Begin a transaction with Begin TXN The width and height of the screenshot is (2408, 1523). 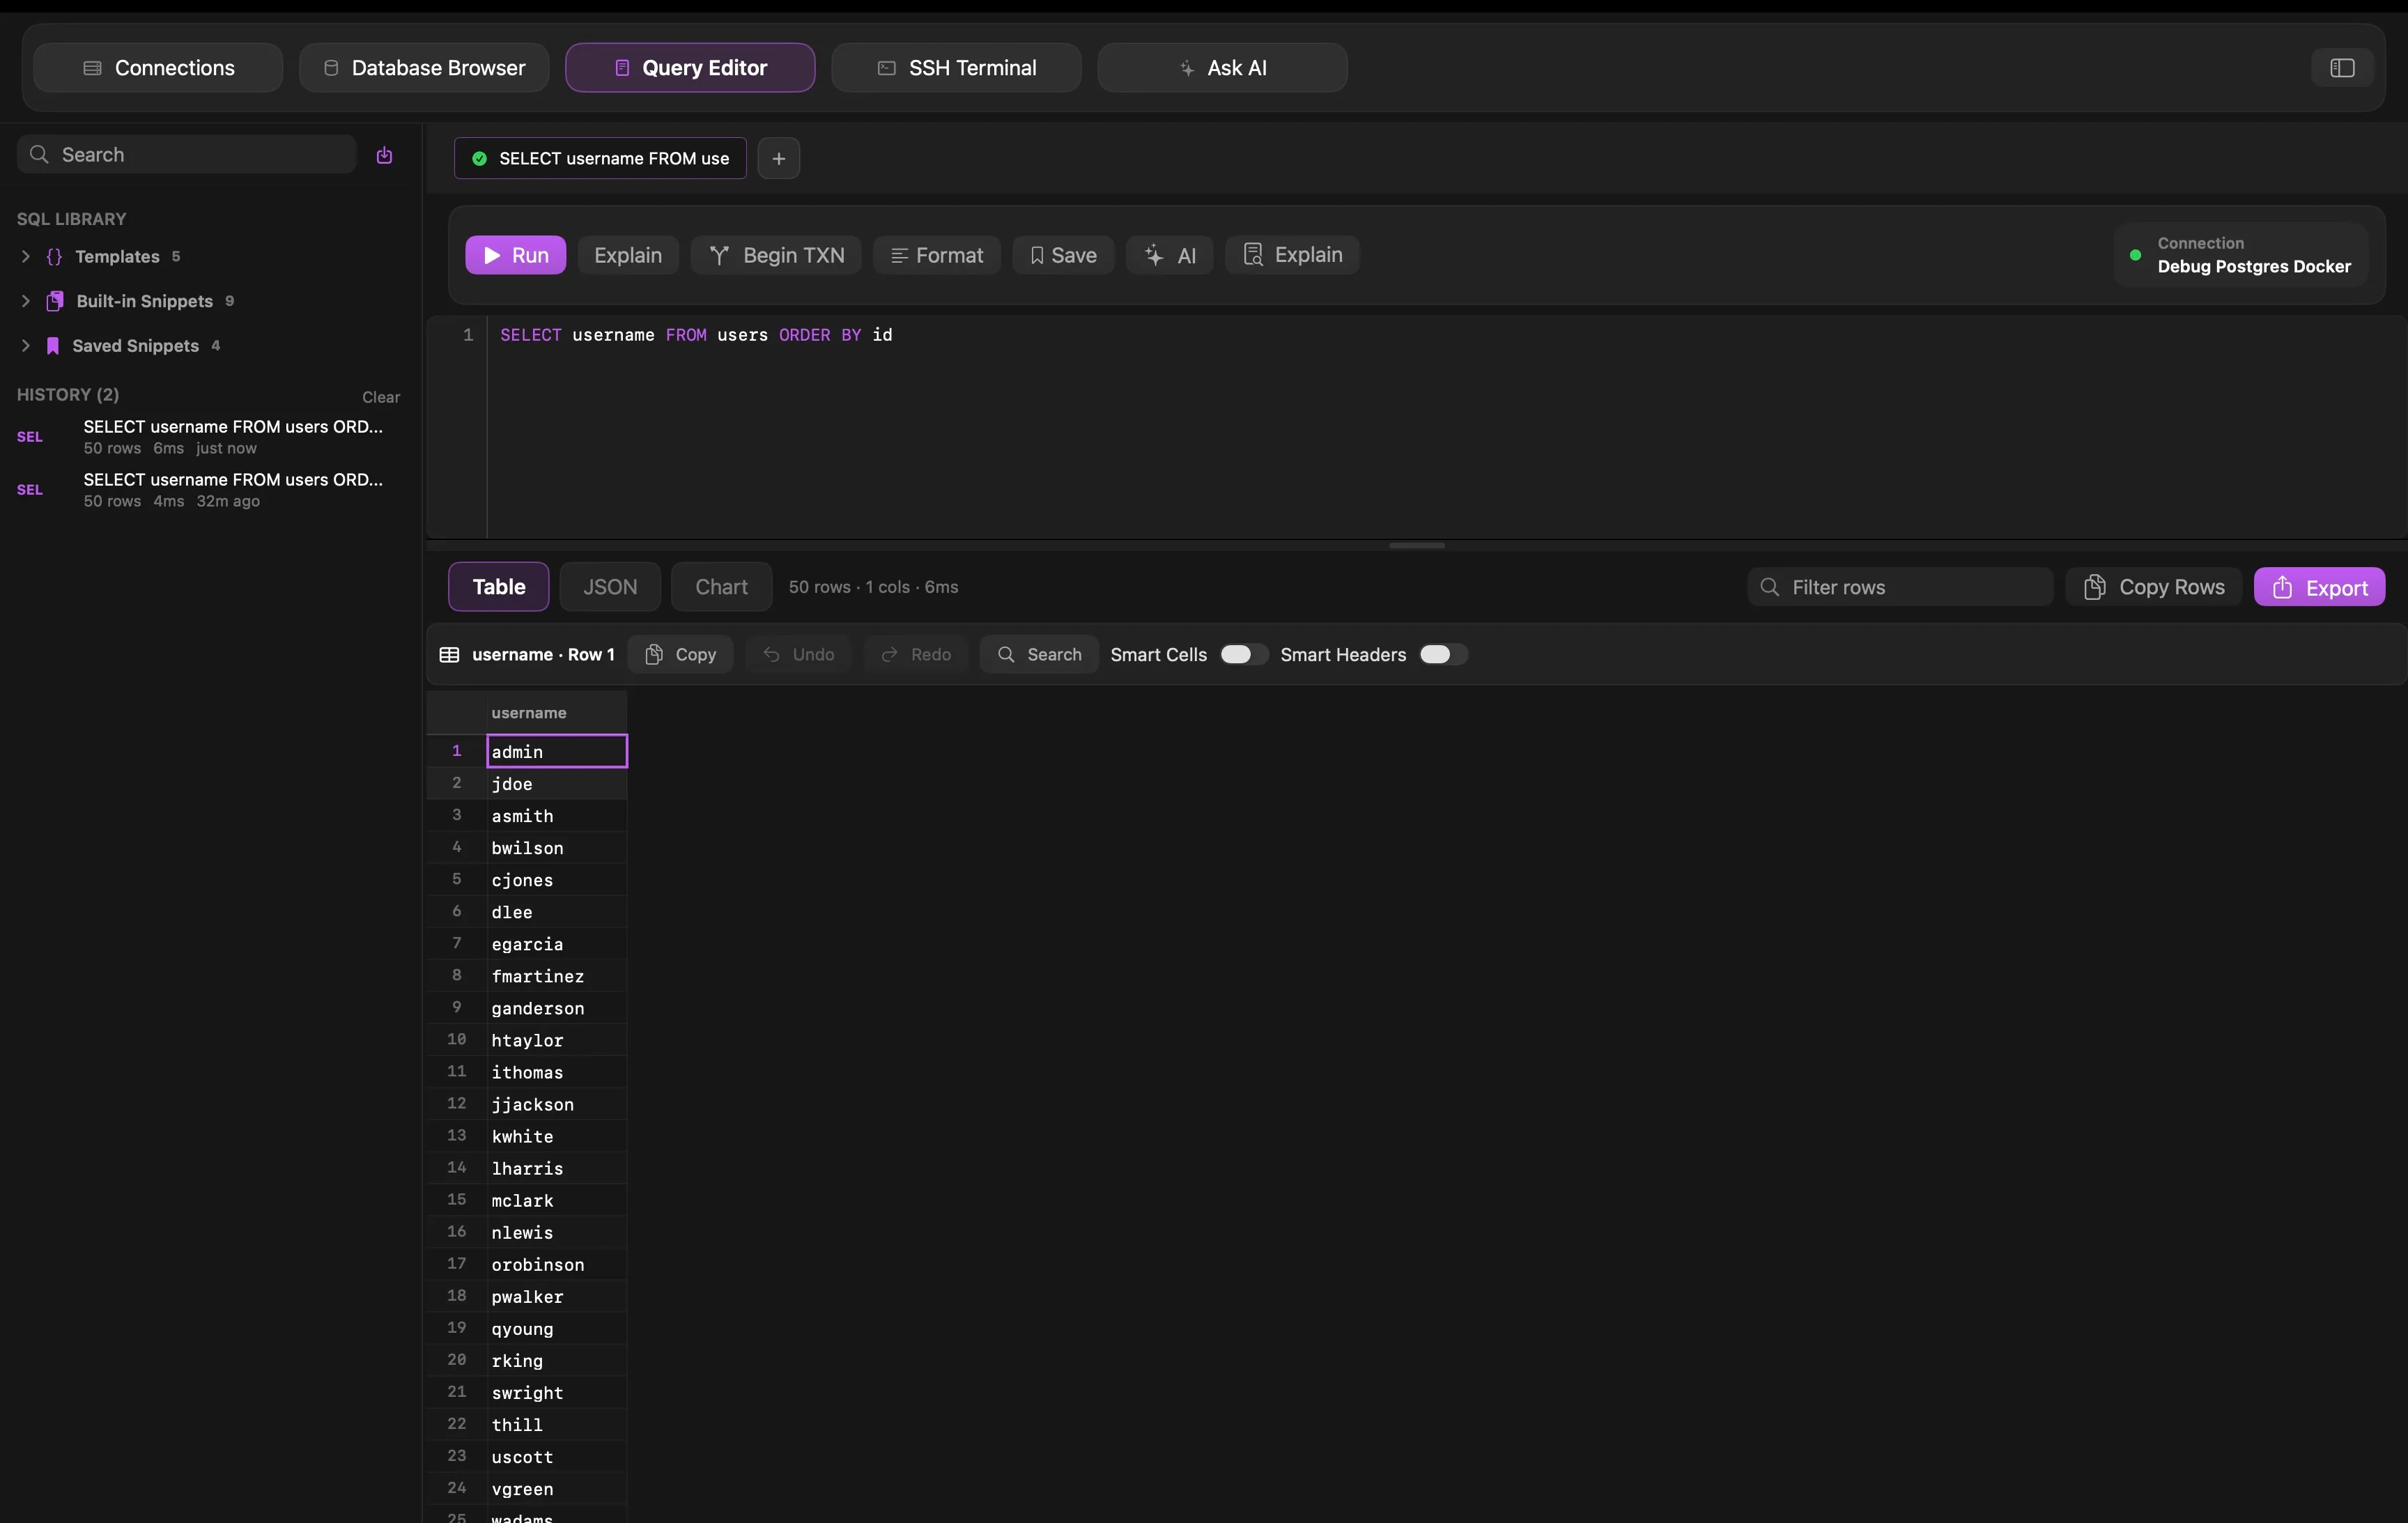[776, 255]
